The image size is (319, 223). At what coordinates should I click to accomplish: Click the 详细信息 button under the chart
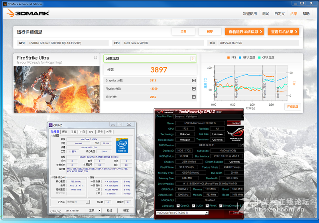[293, 107]
